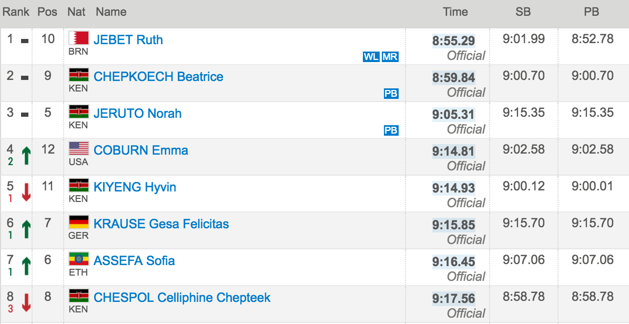Open CHESPOL Celliphine Chepteek profile link
The width and height of the screenshot is (629, 324).
coord(182,298)
